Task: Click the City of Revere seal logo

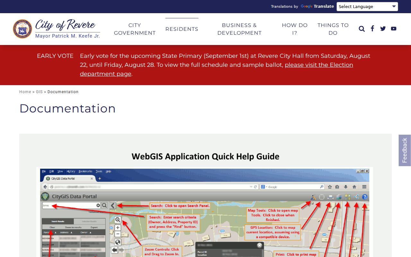Action: [22, 29]
